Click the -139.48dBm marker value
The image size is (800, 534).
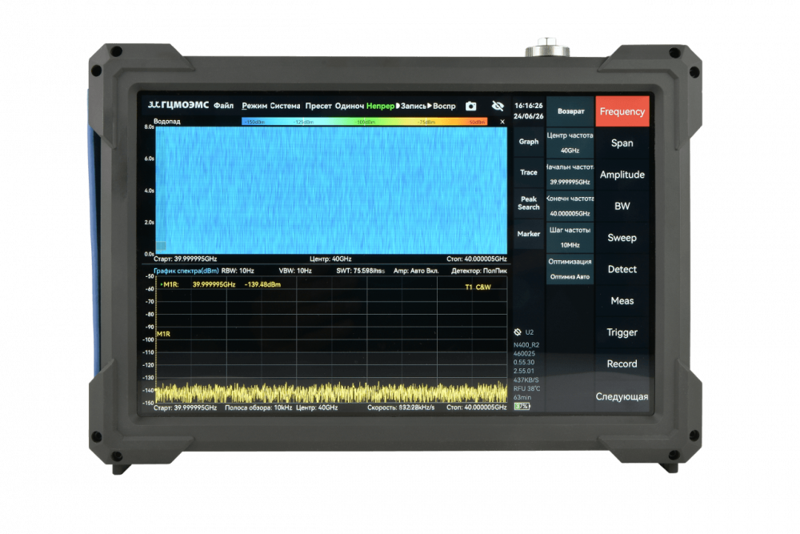pos(262,284)
